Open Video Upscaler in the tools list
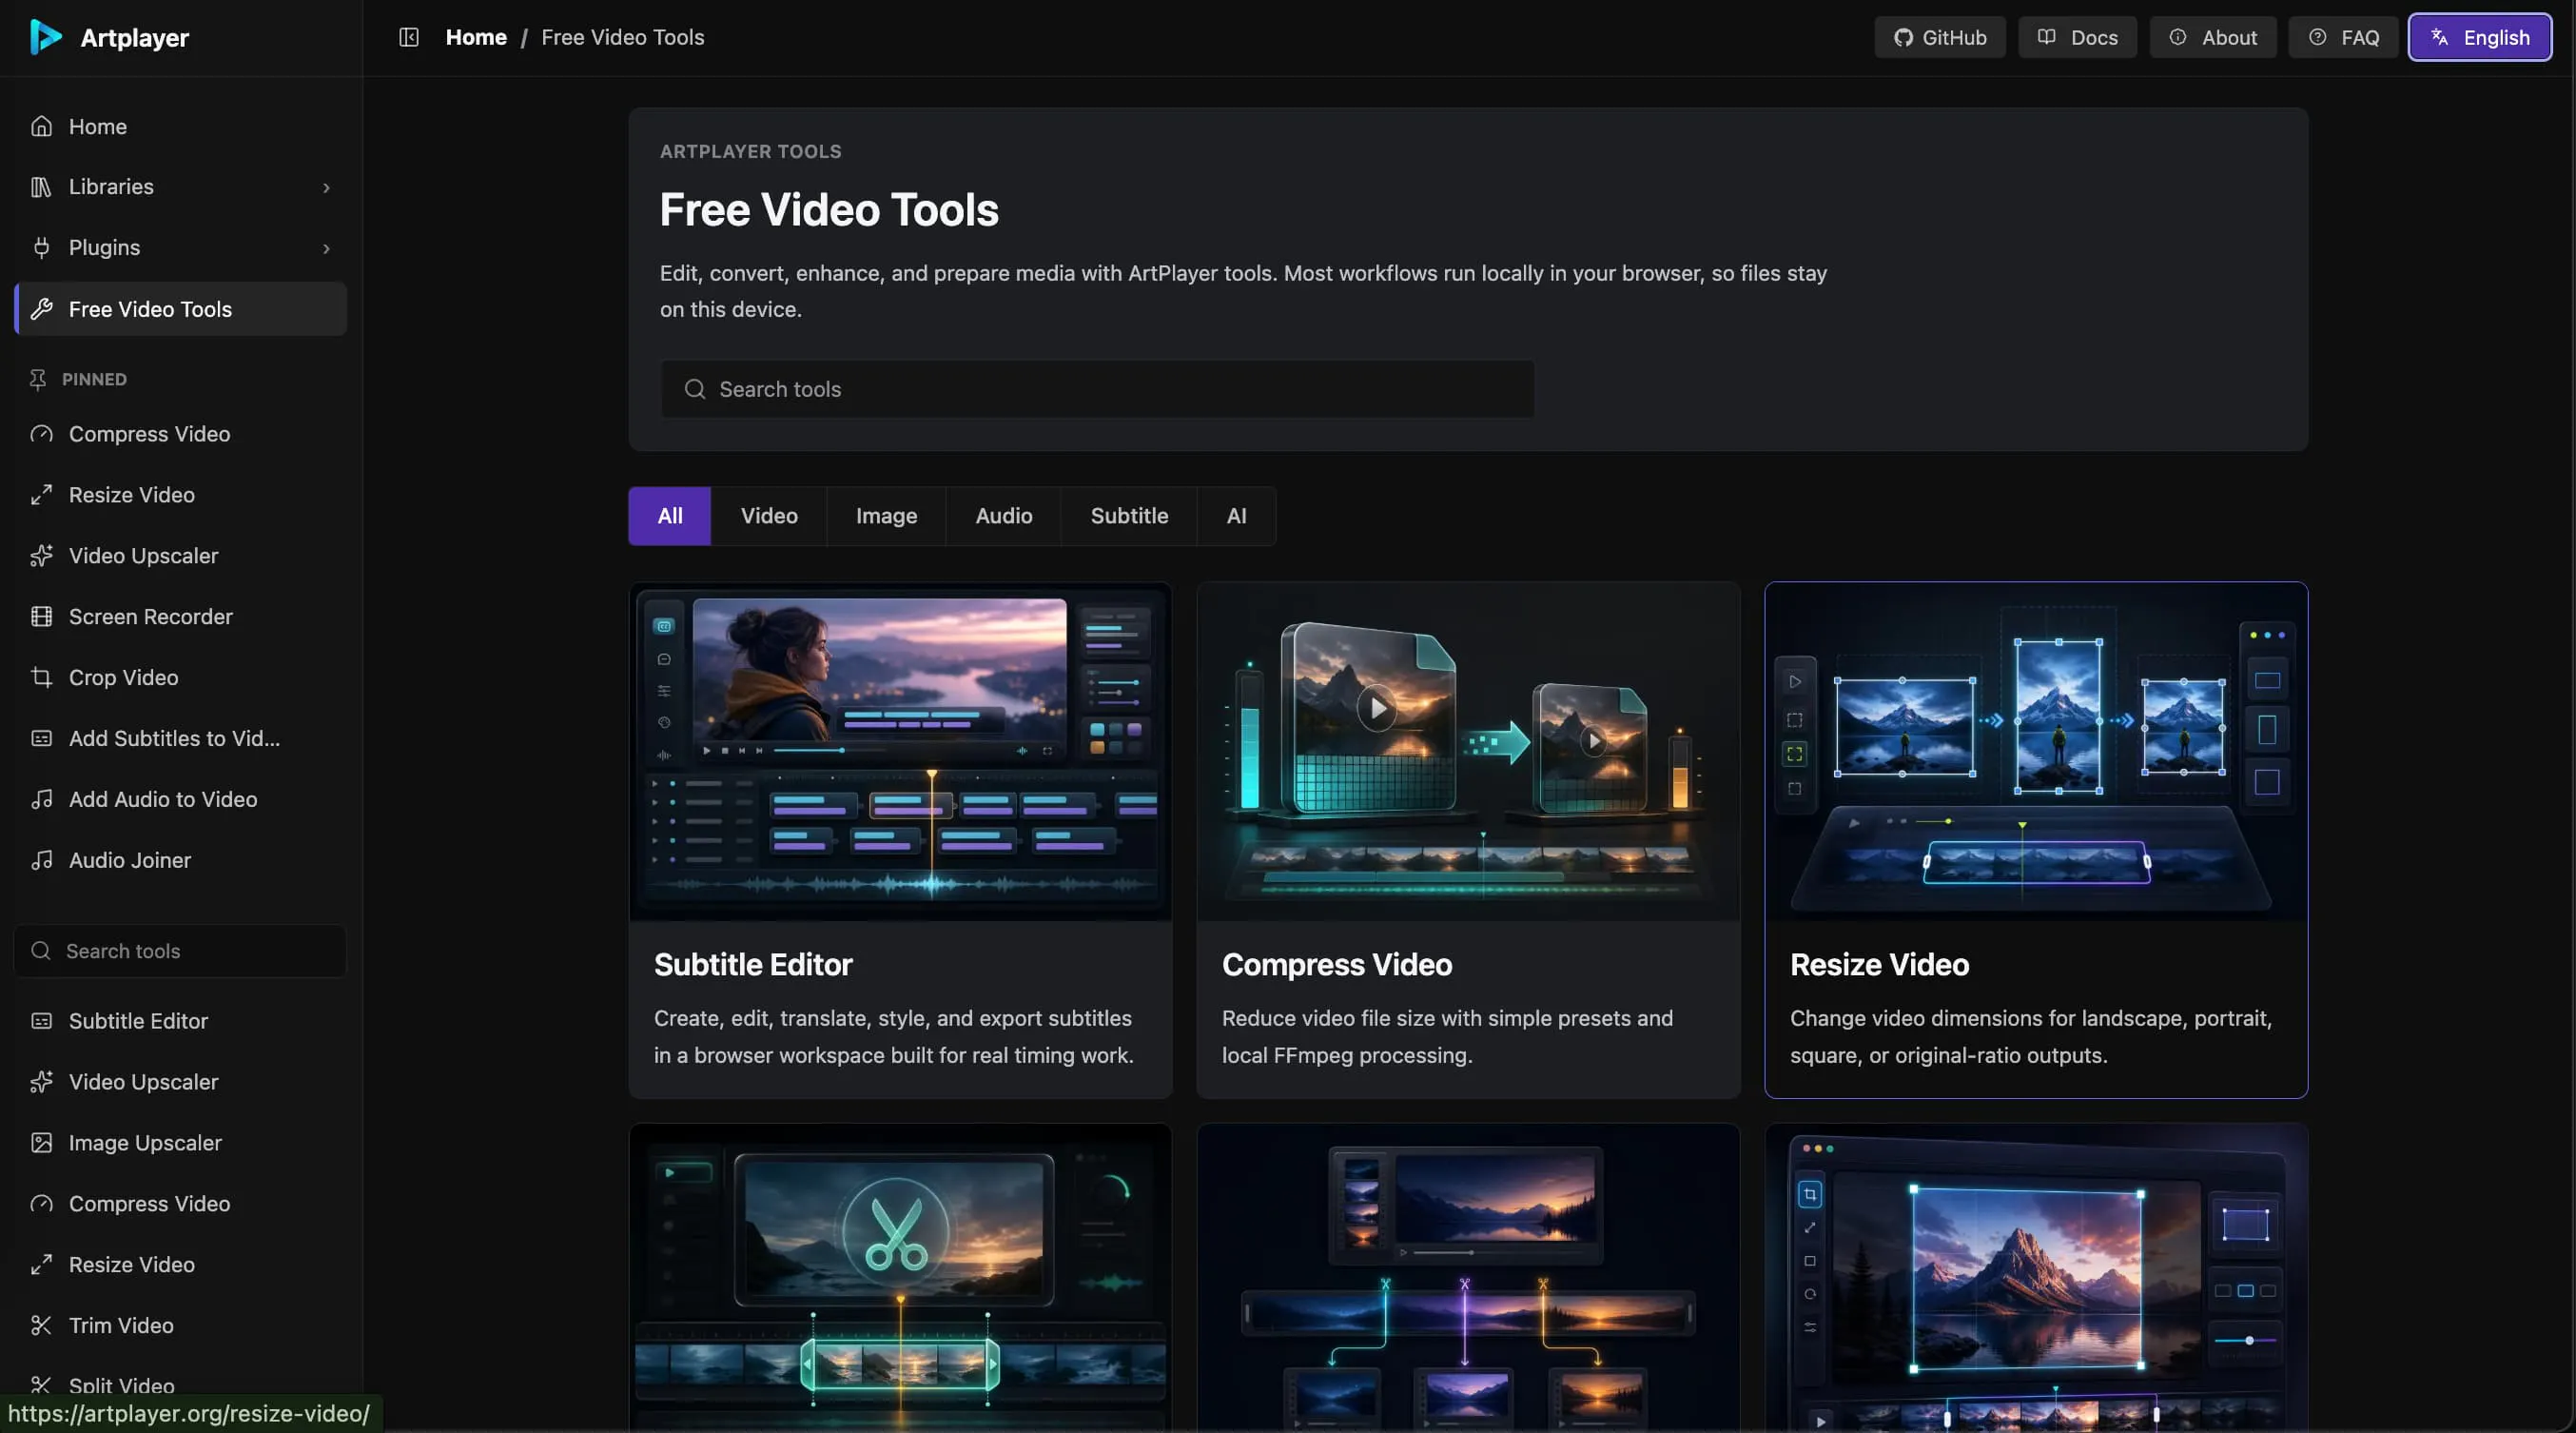 click(x=180, y=1082)
